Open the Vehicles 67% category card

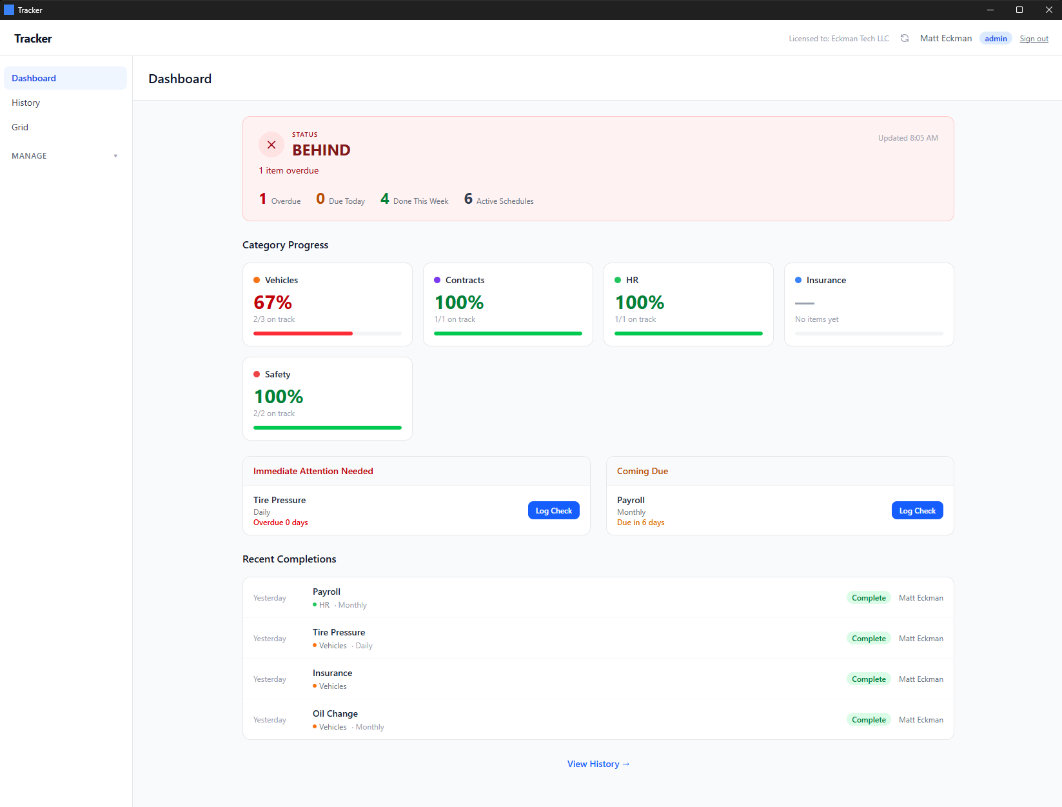328,304
